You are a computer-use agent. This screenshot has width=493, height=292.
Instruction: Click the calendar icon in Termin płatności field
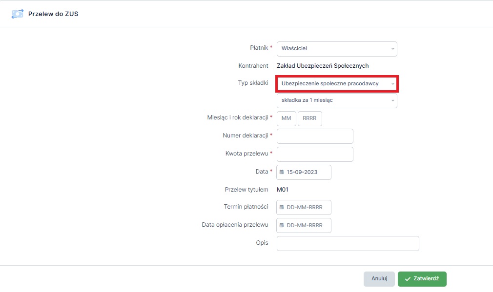tap(282, 207)
